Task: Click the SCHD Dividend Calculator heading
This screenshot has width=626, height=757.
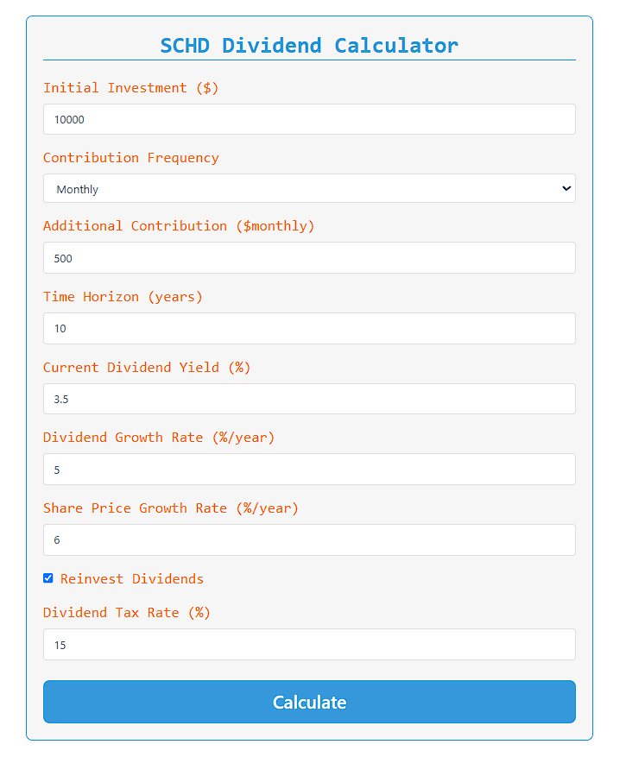Action: click(309, 46)
